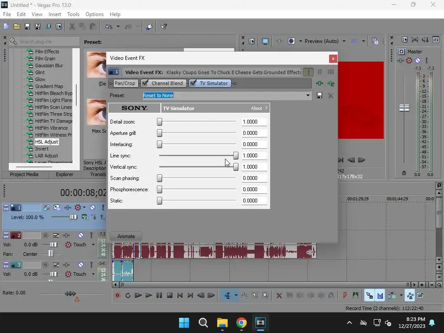This screenshot has width=444, height=333.
Task: Open plug-in chain icon in Video Event FX
Action: pyautogui.click(x=320, y=83)
